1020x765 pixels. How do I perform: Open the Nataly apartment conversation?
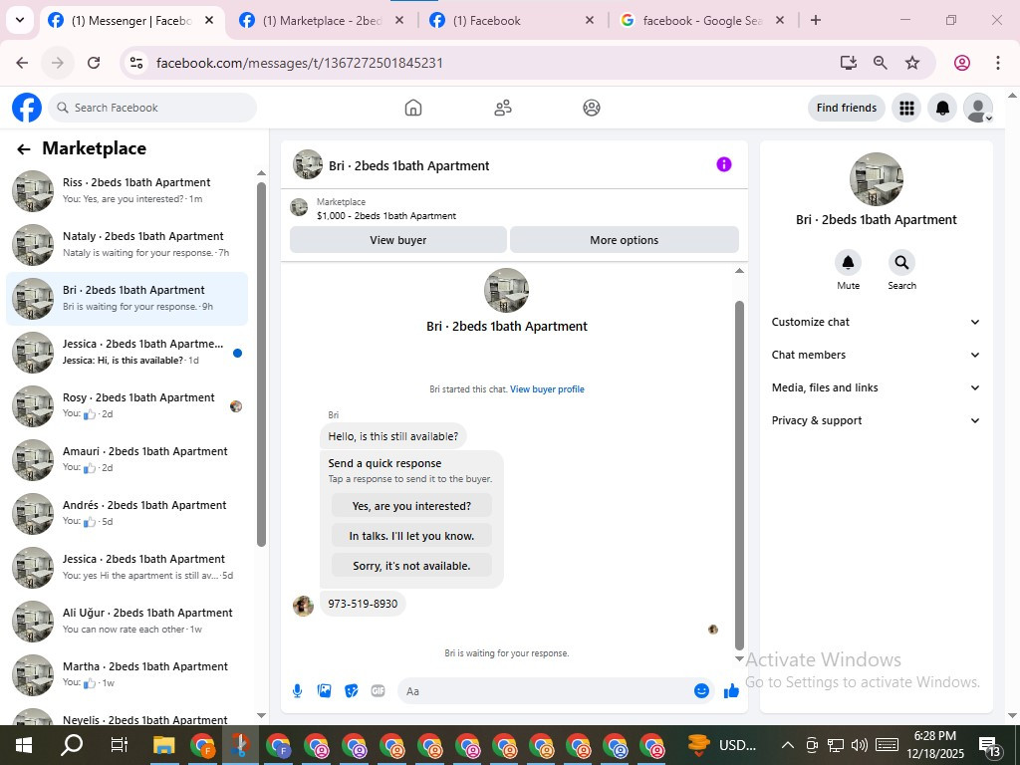(x=127, y=245)
